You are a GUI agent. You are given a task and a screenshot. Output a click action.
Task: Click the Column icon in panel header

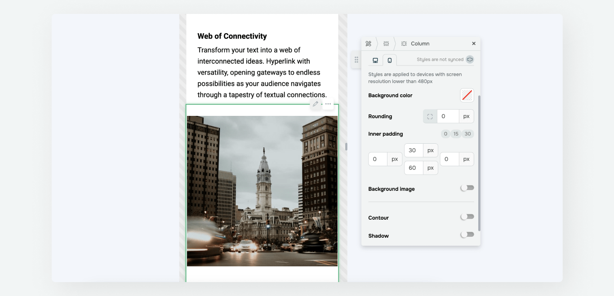[x=404, y=44]
